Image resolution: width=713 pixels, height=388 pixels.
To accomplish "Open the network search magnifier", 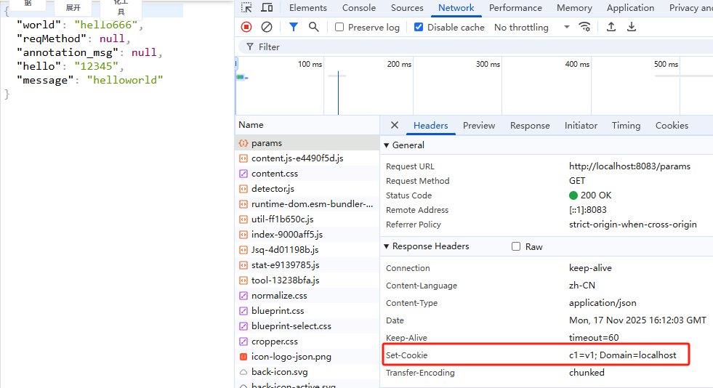I will (x=314, y=28).
